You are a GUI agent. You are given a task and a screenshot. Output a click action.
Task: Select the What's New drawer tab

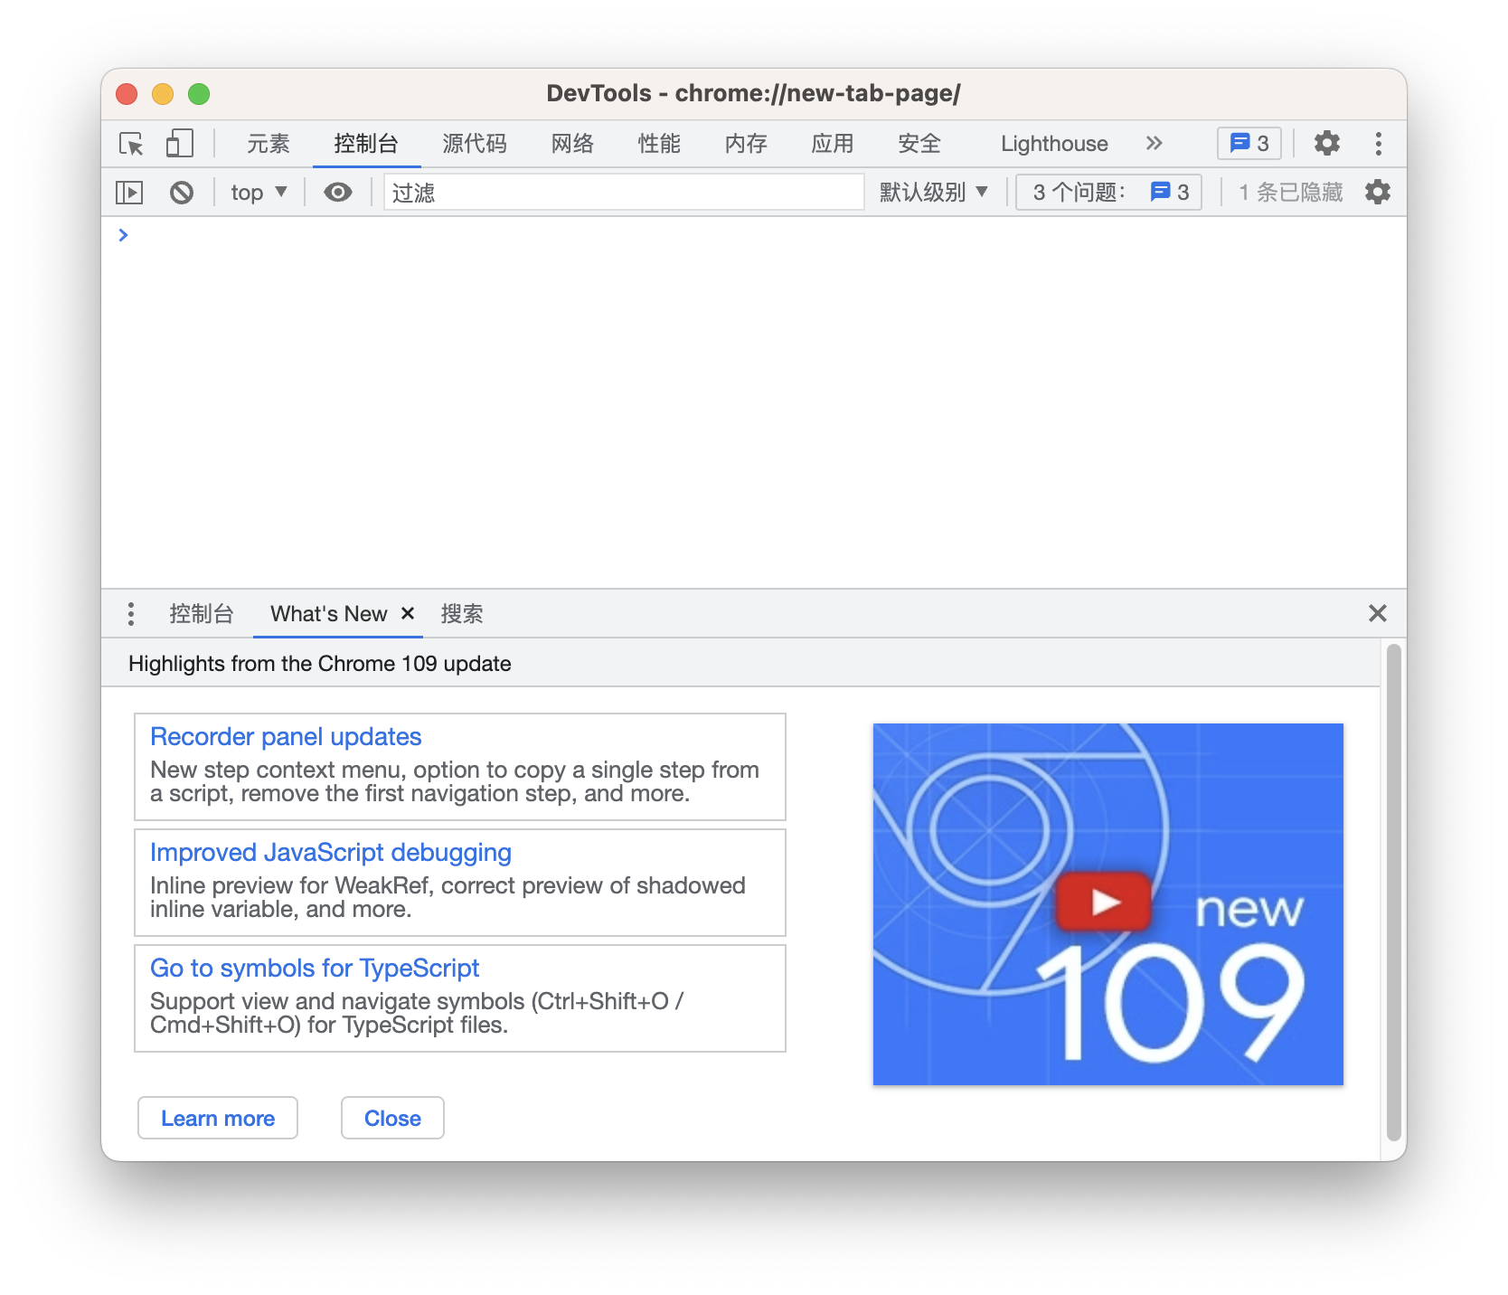tap(328, 614)
